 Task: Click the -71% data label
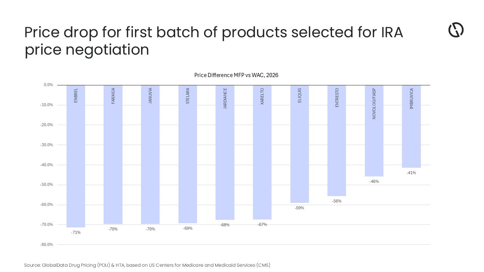(x=76, y=232)
